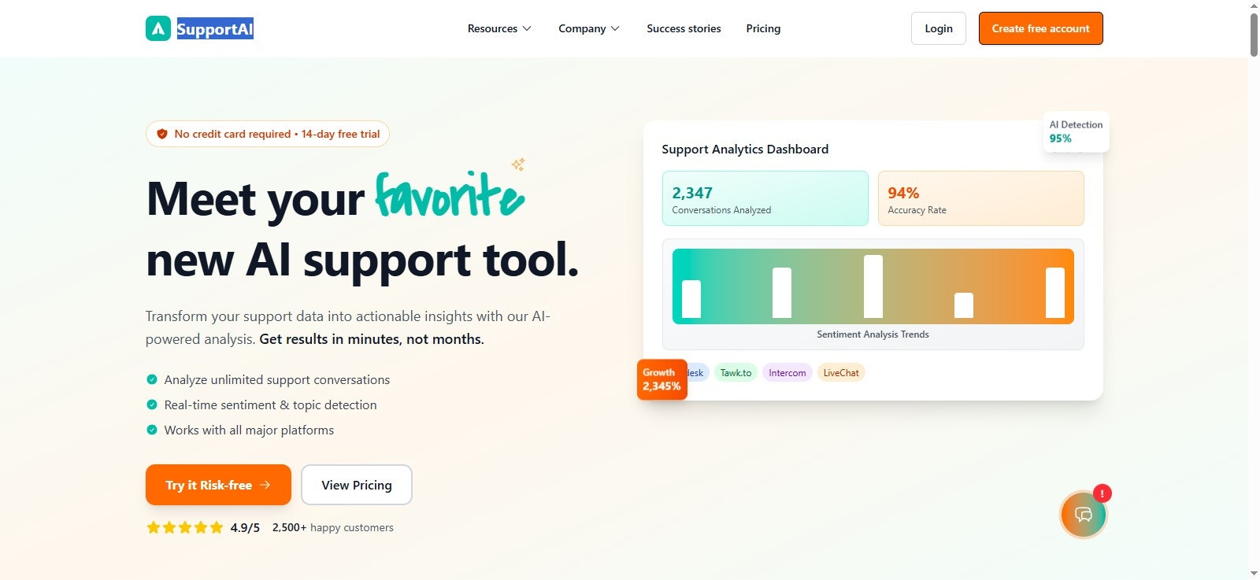This screenshot has height=580, width=1260.
Task: Click checkmark beside 'Works with all major platforms'
Action: pyautogui.click(x=152, y=430)
